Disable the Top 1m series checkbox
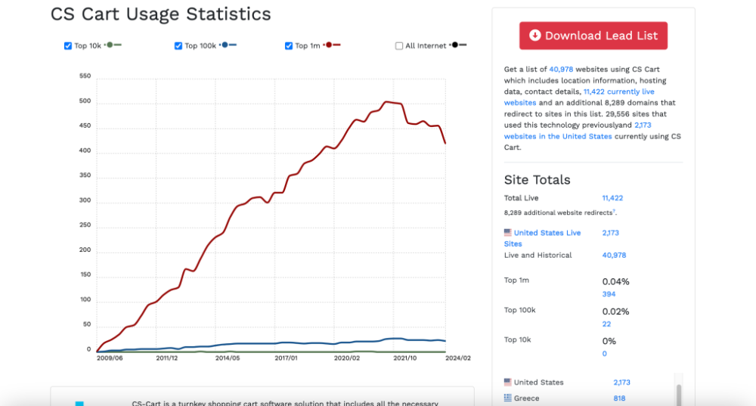Screen dimensions: 756x406 coord(289,46)
